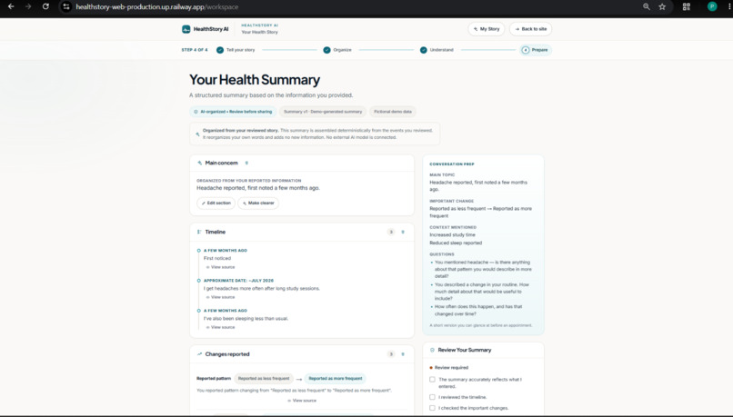
Task: Open site information icon in address bar
Action: click(x=66, y=6)
